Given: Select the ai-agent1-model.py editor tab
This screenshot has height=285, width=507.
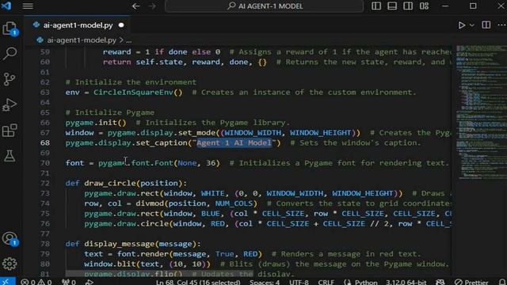Looking at the screenshot, I should tap(78, 25).
